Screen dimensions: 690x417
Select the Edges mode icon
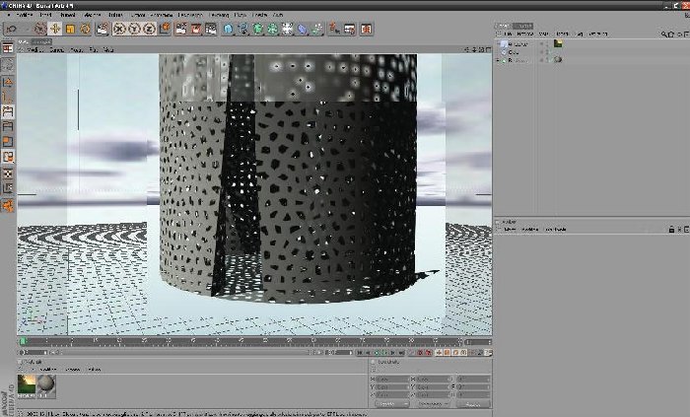pyautogui.click(x=8, y=127)
